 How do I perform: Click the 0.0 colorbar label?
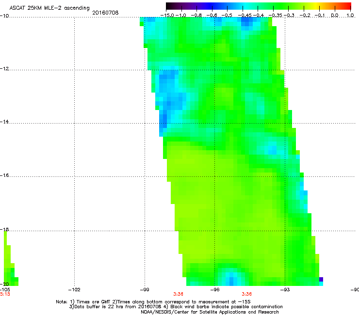(335, 16)
